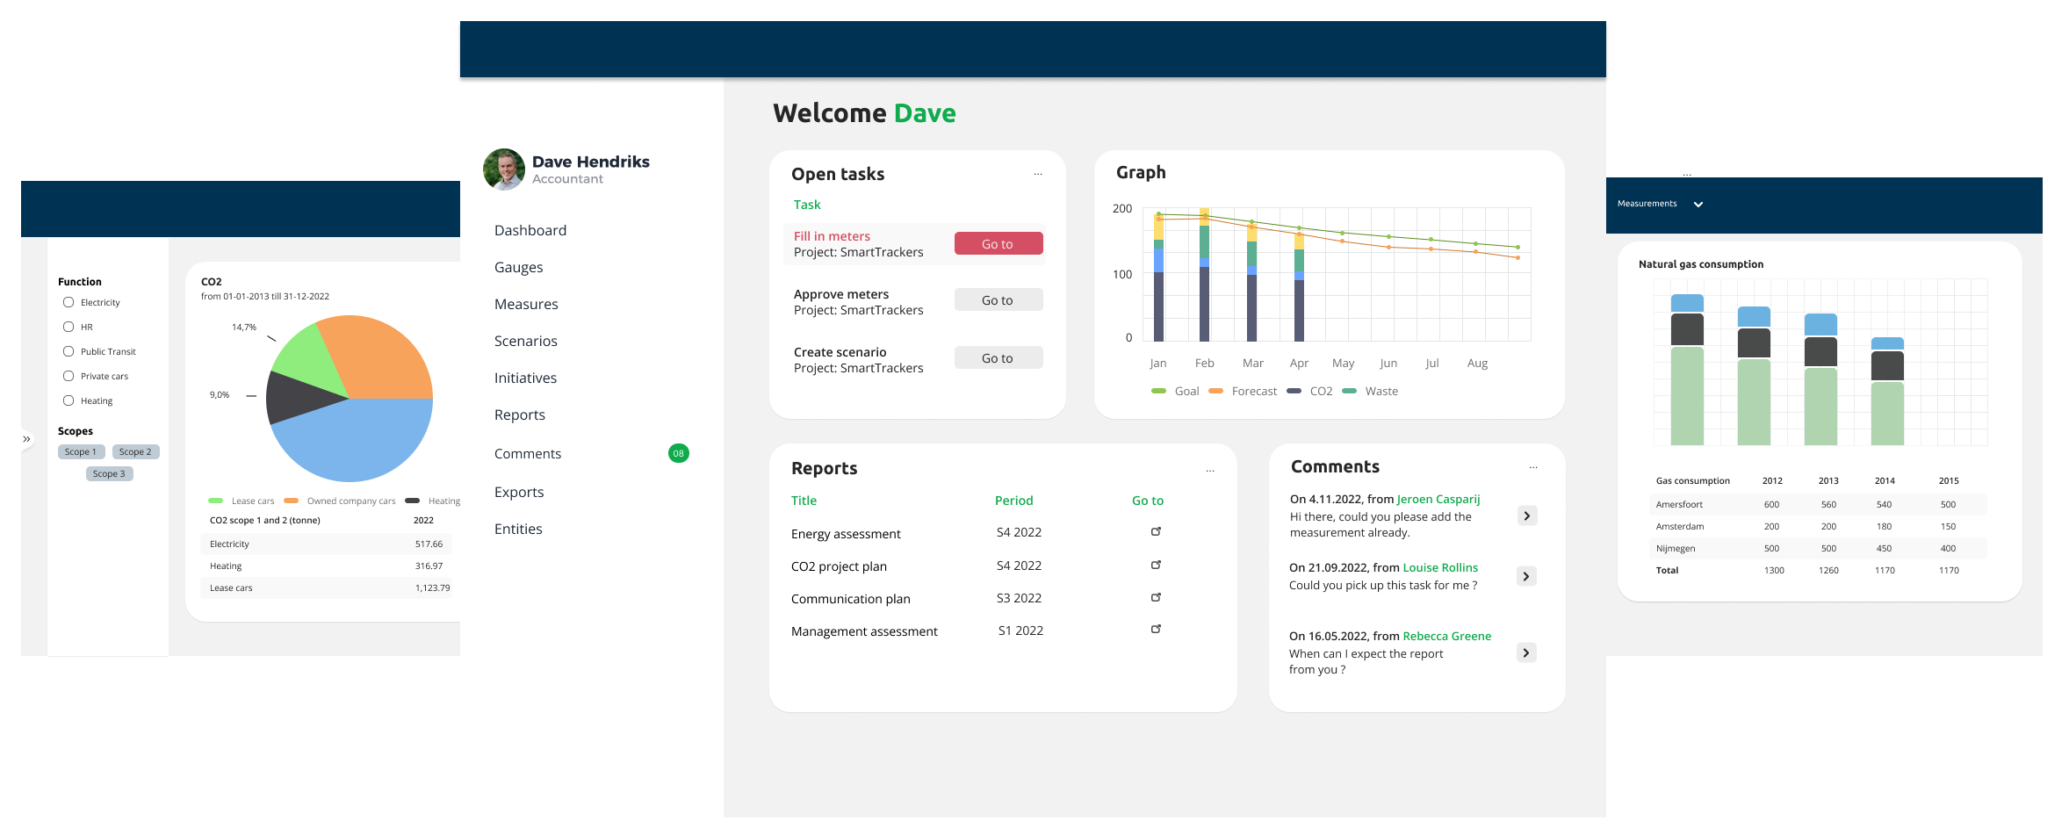The width and height of the screenshot is (2069, 836).
Task: Click the Rebecca Greene name link
Action: point(1446,636)
